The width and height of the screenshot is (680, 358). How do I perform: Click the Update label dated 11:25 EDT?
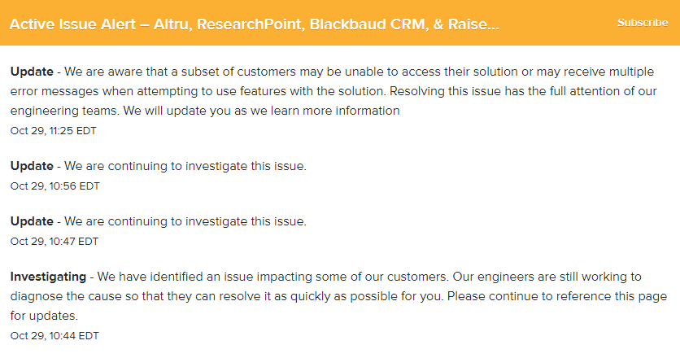pos(32,72)
